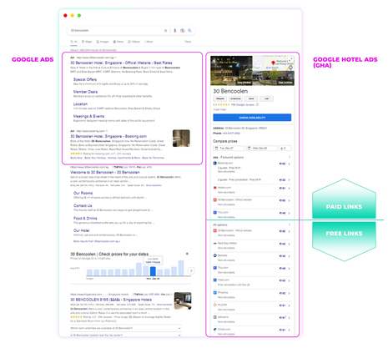388x353 pixels.
Task: Expand the second question below the hotel result
Action: click(x=125, y=335)
